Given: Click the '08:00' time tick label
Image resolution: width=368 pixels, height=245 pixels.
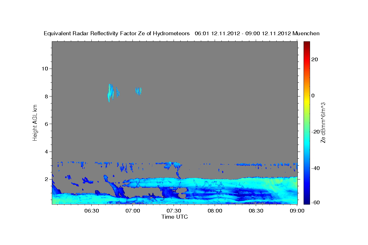Looking at the screenshot, I should coord(215,211).
